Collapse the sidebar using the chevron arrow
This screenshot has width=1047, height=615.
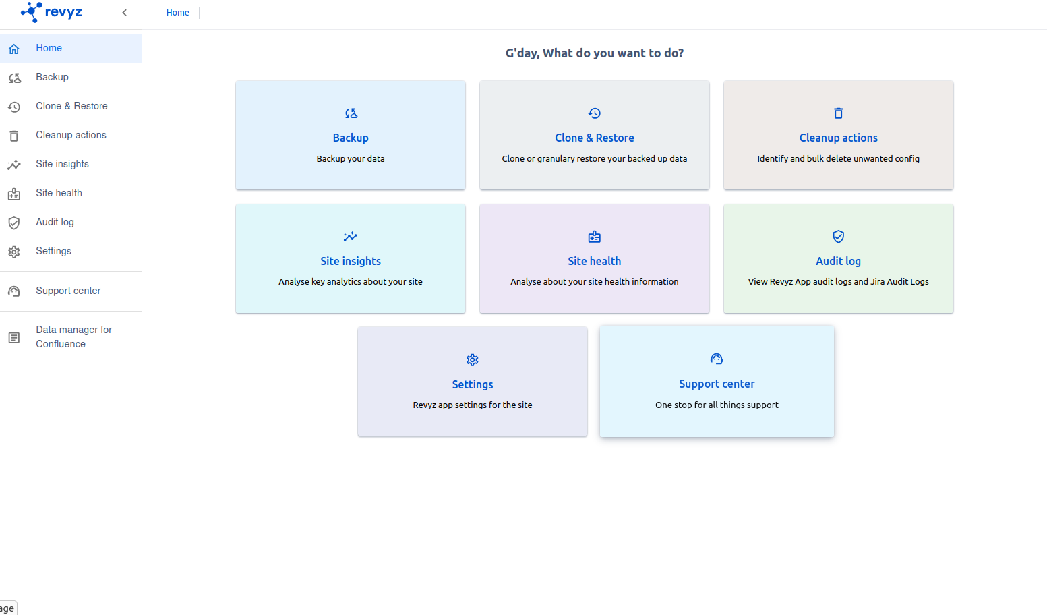pyautogui.click(x=125, y=13)
